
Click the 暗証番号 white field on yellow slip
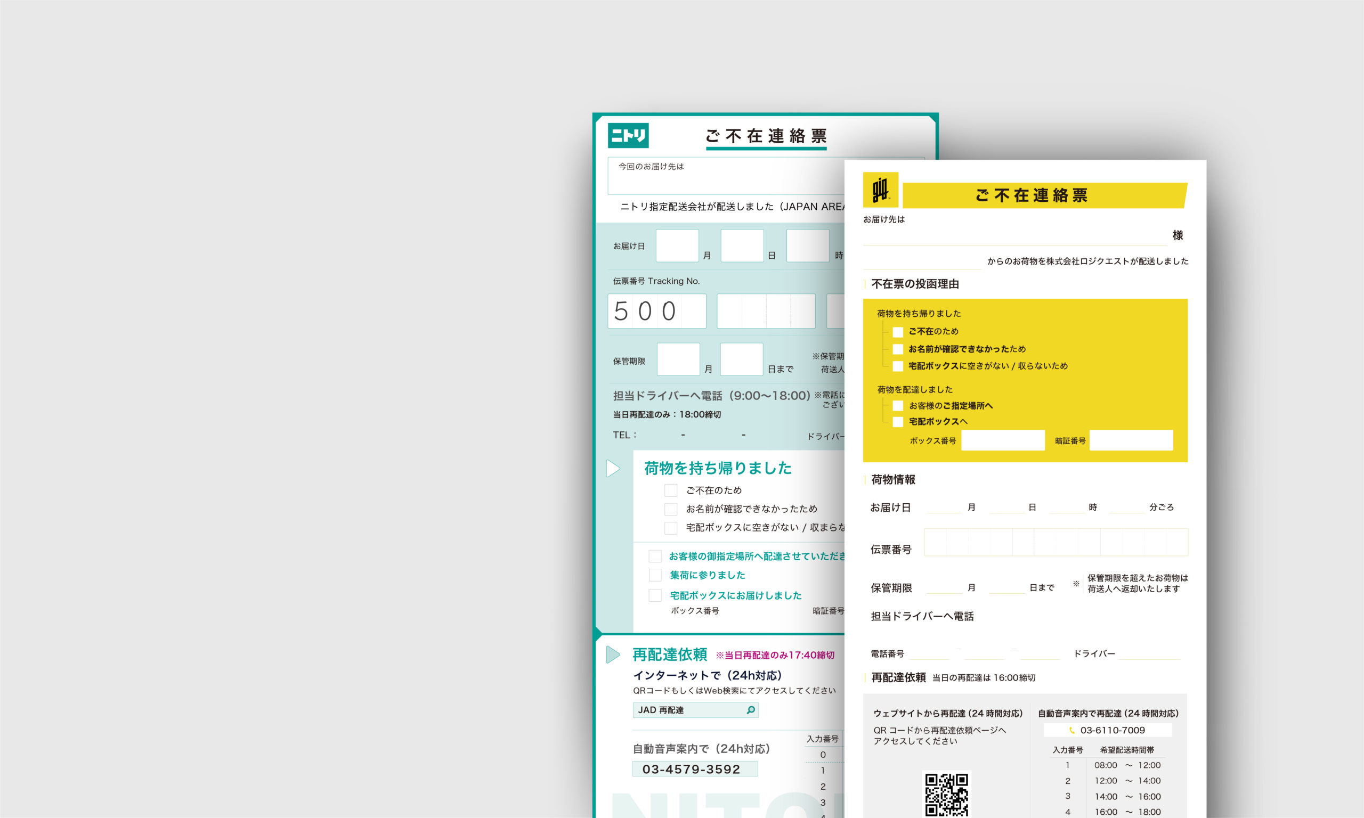pyautogui.click(x=1131, y=440)
